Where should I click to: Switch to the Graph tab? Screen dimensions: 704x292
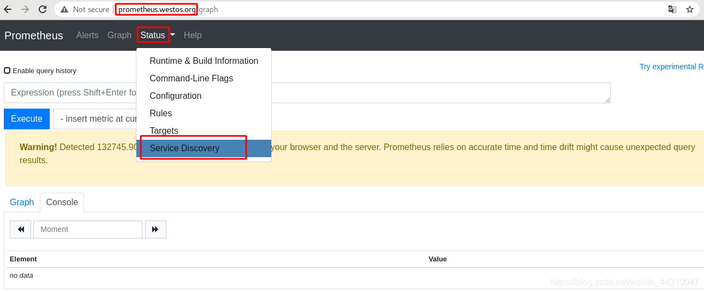[22, 202]
